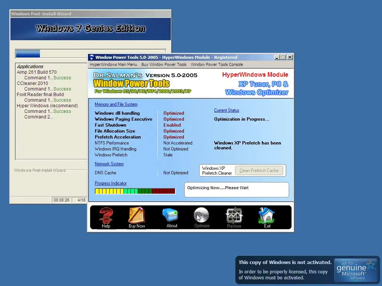Open the HyperWindows Main Menu
Image resolution: width=382 pixels, height=286 pixels.
pyautogui.click(x=113, y=64)
